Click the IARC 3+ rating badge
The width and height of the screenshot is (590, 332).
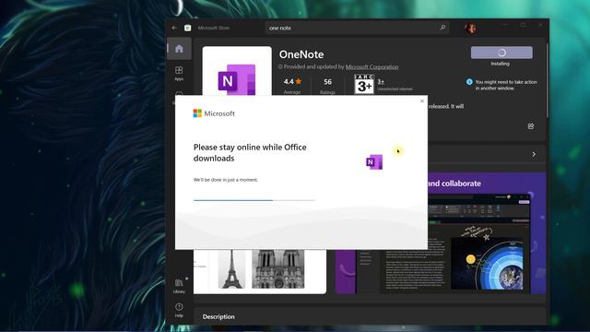pyautogui.click(x=364, y=84)
